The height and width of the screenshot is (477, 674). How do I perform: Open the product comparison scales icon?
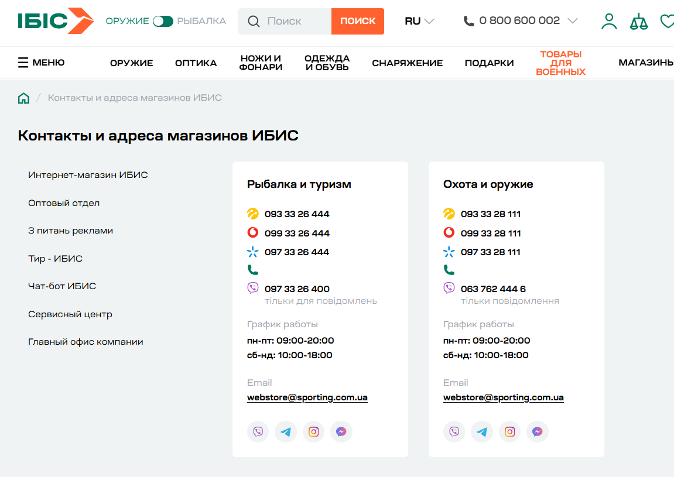pyautogui.click(x=639, y=22)
